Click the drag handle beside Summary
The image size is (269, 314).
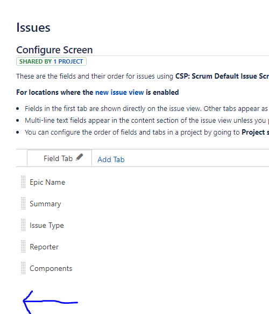pos(23,204)
